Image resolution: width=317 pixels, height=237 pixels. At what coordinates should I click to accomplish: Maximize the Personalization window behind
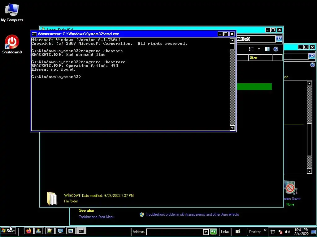point(306,47)
